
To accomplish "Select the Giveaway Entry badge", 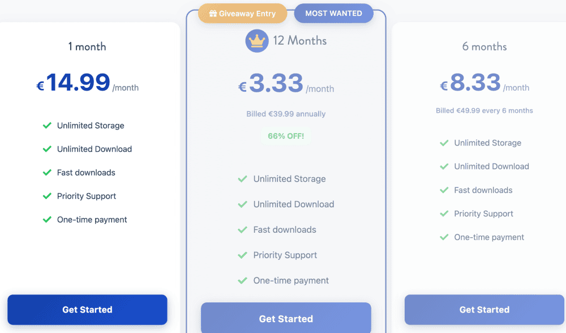I will click(x=242, y=13).
